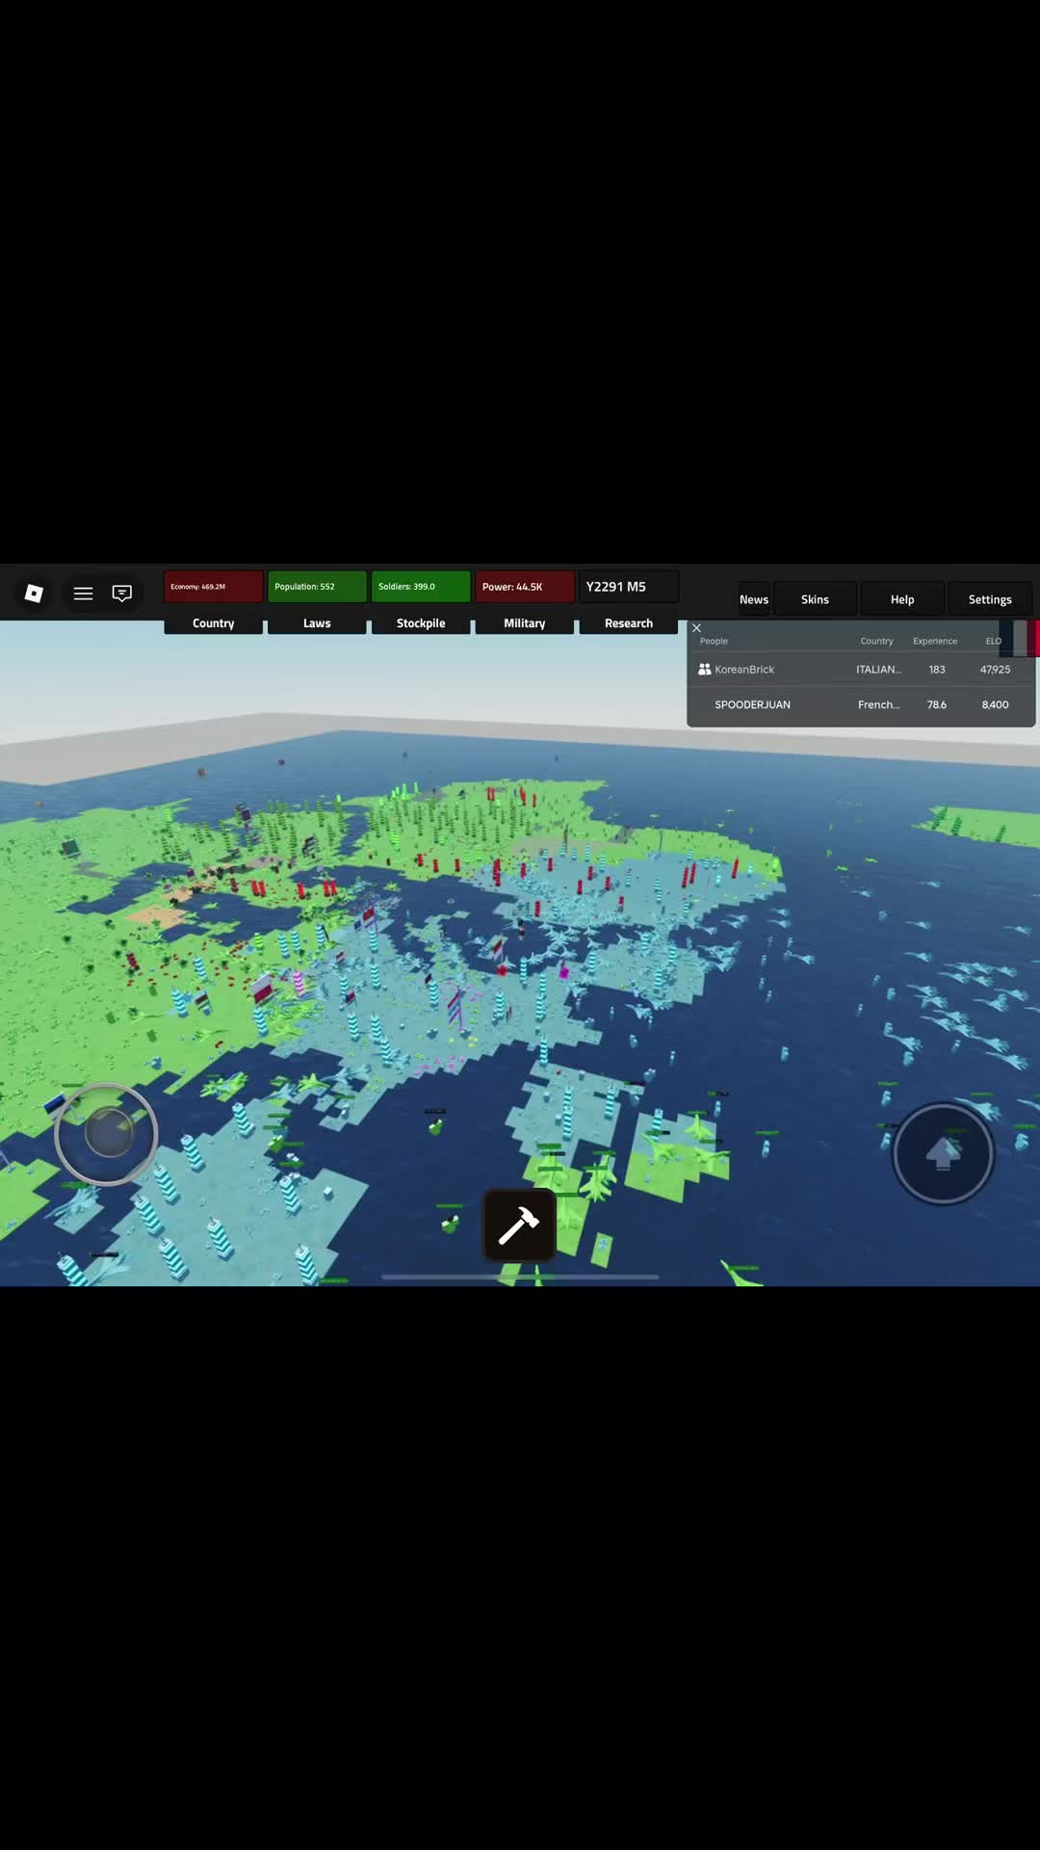Open the Research tab
Screen dimensions: 1040x1850
point(629,623)
